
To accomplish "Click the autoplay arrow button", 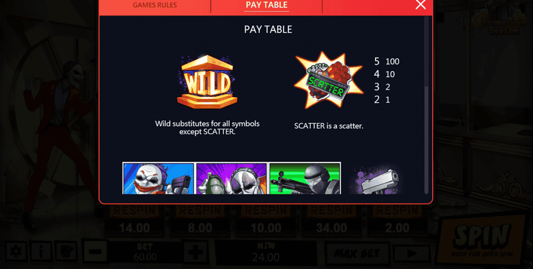I will click(x=412, y=254).
